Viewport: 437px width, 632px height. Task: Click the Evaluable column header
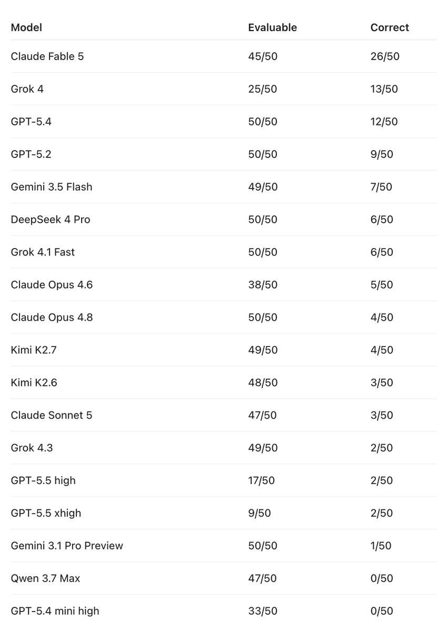272,27
